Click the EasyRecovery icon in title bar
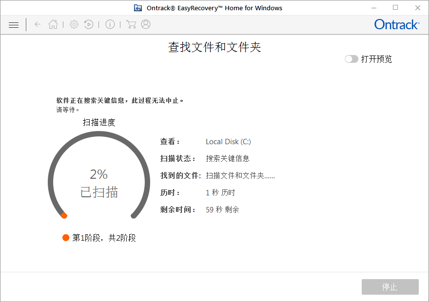The image size is (429, 302). 138,8
